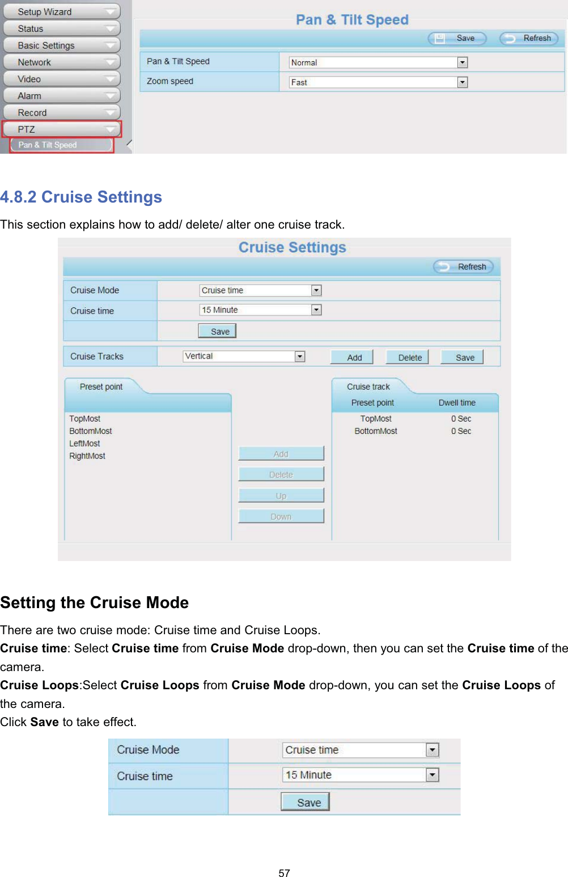The height and width of the screenshot is (877, 568).
Task: Expand the PTZ sidebar menu
Action: pyautogui.click(x=62, y=129)
